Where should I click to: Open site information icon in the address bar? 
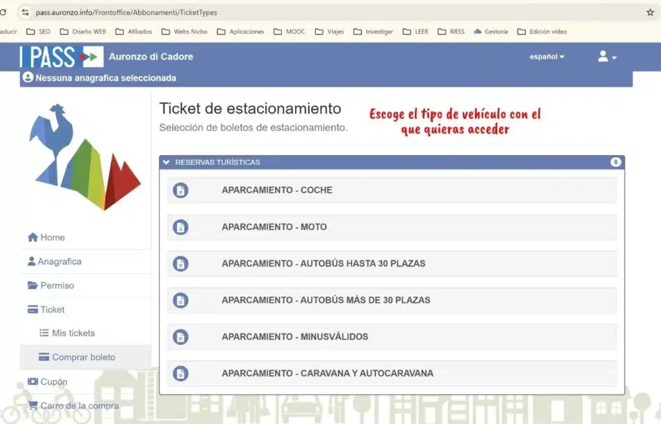pos(25,12)
